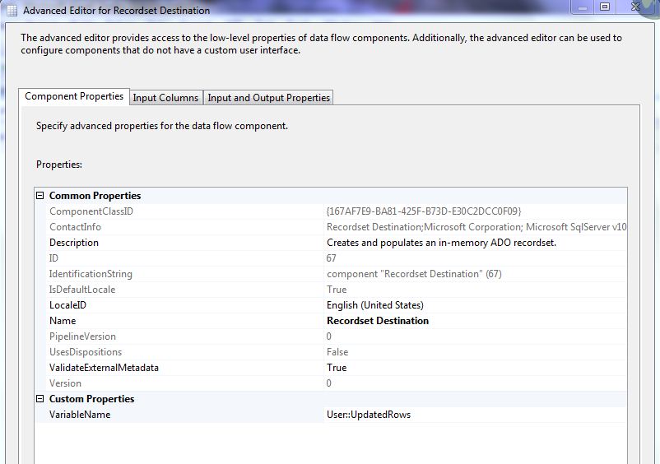
Task: Edit the VariableName value User::UpdatedRows
Action: pyautogui.click(x=368, y=415)
